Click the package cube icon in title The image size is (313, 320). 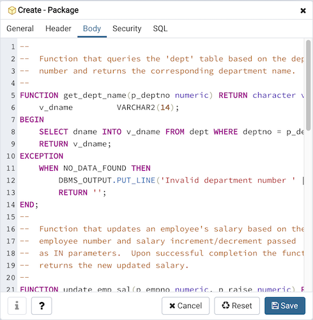[11, 10]
